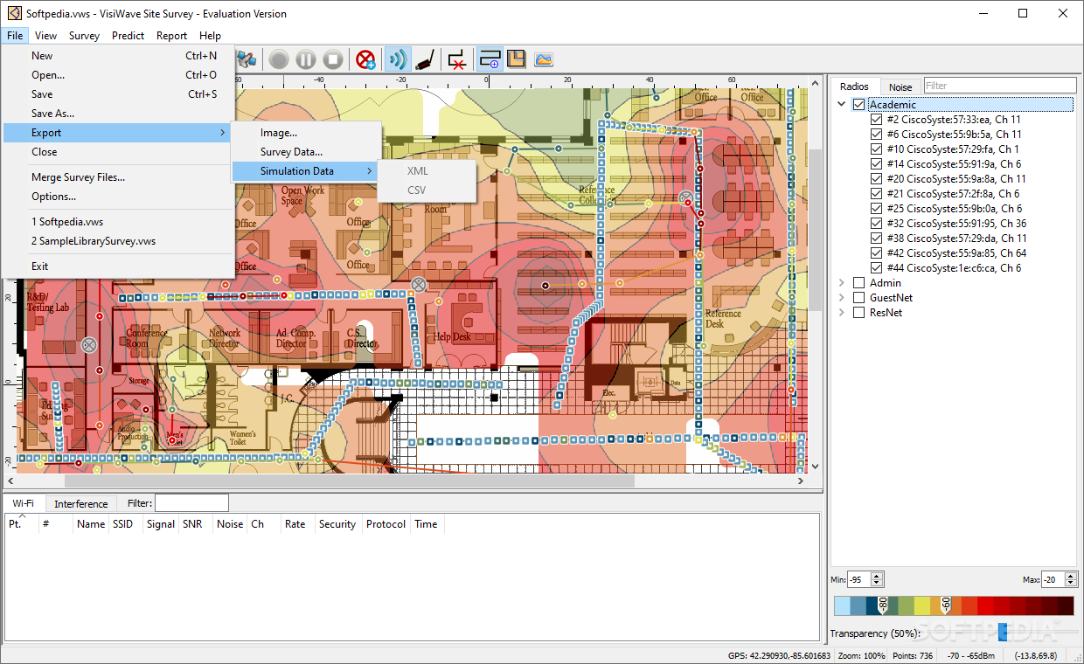This screenshot has width=1084, height=664.
Task: Uncheck #38 CiscoSyste:57:29:da radio
Action: coord(876,239)
